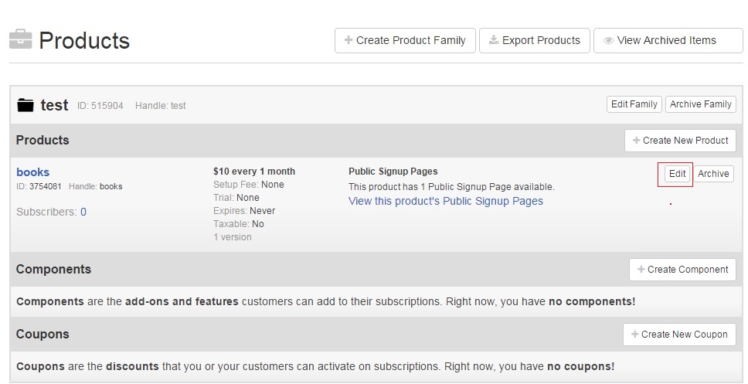Click the subscribers count 0 link
This screenshot has width=748, height=384.
pos(83,212)
